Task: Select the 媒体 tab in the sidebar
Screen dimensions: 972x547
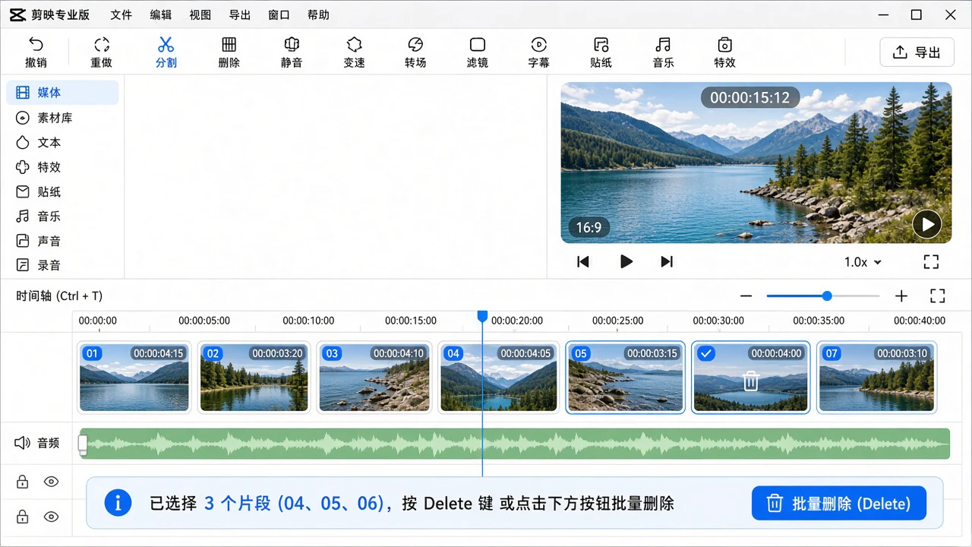Action: tap(62, 93)
